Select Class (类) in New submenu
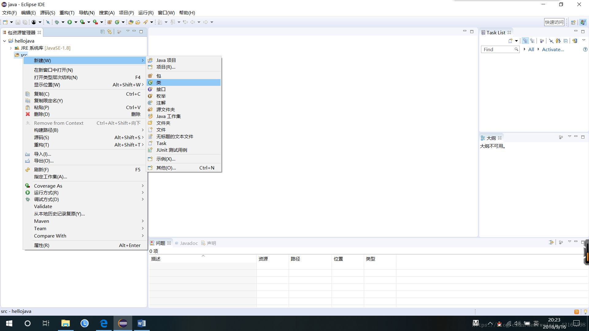589x331 pixels. tap(184, 82)
